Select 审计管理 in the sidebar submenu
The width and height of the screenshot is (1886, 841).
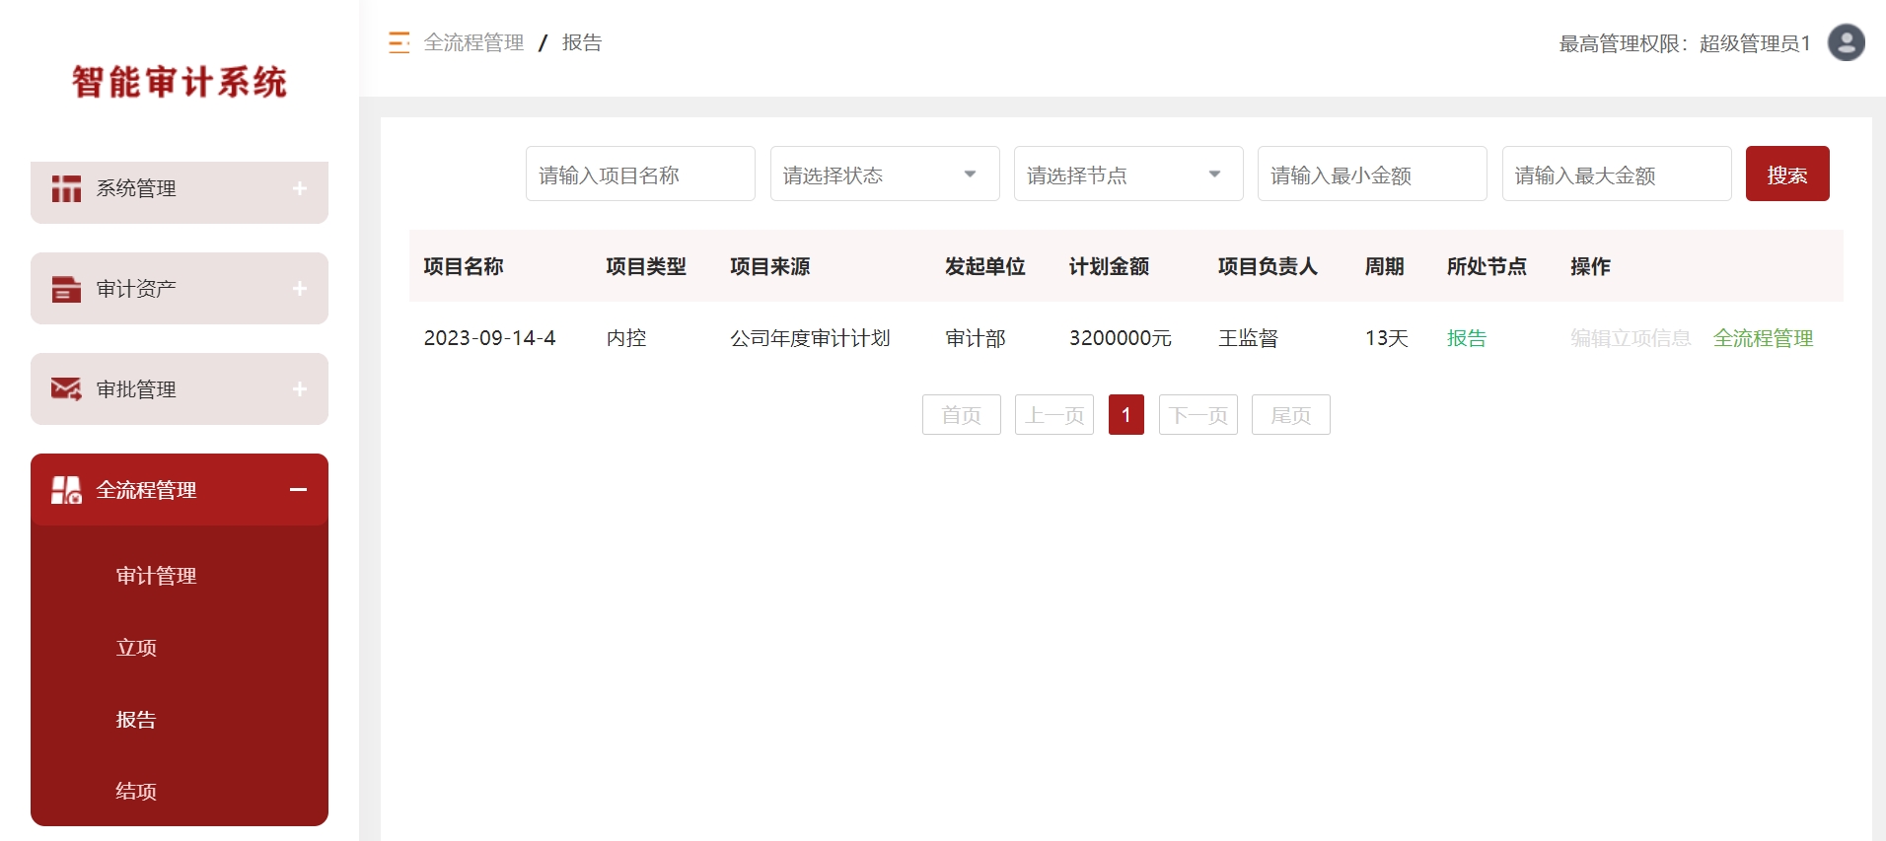(156, 576)
